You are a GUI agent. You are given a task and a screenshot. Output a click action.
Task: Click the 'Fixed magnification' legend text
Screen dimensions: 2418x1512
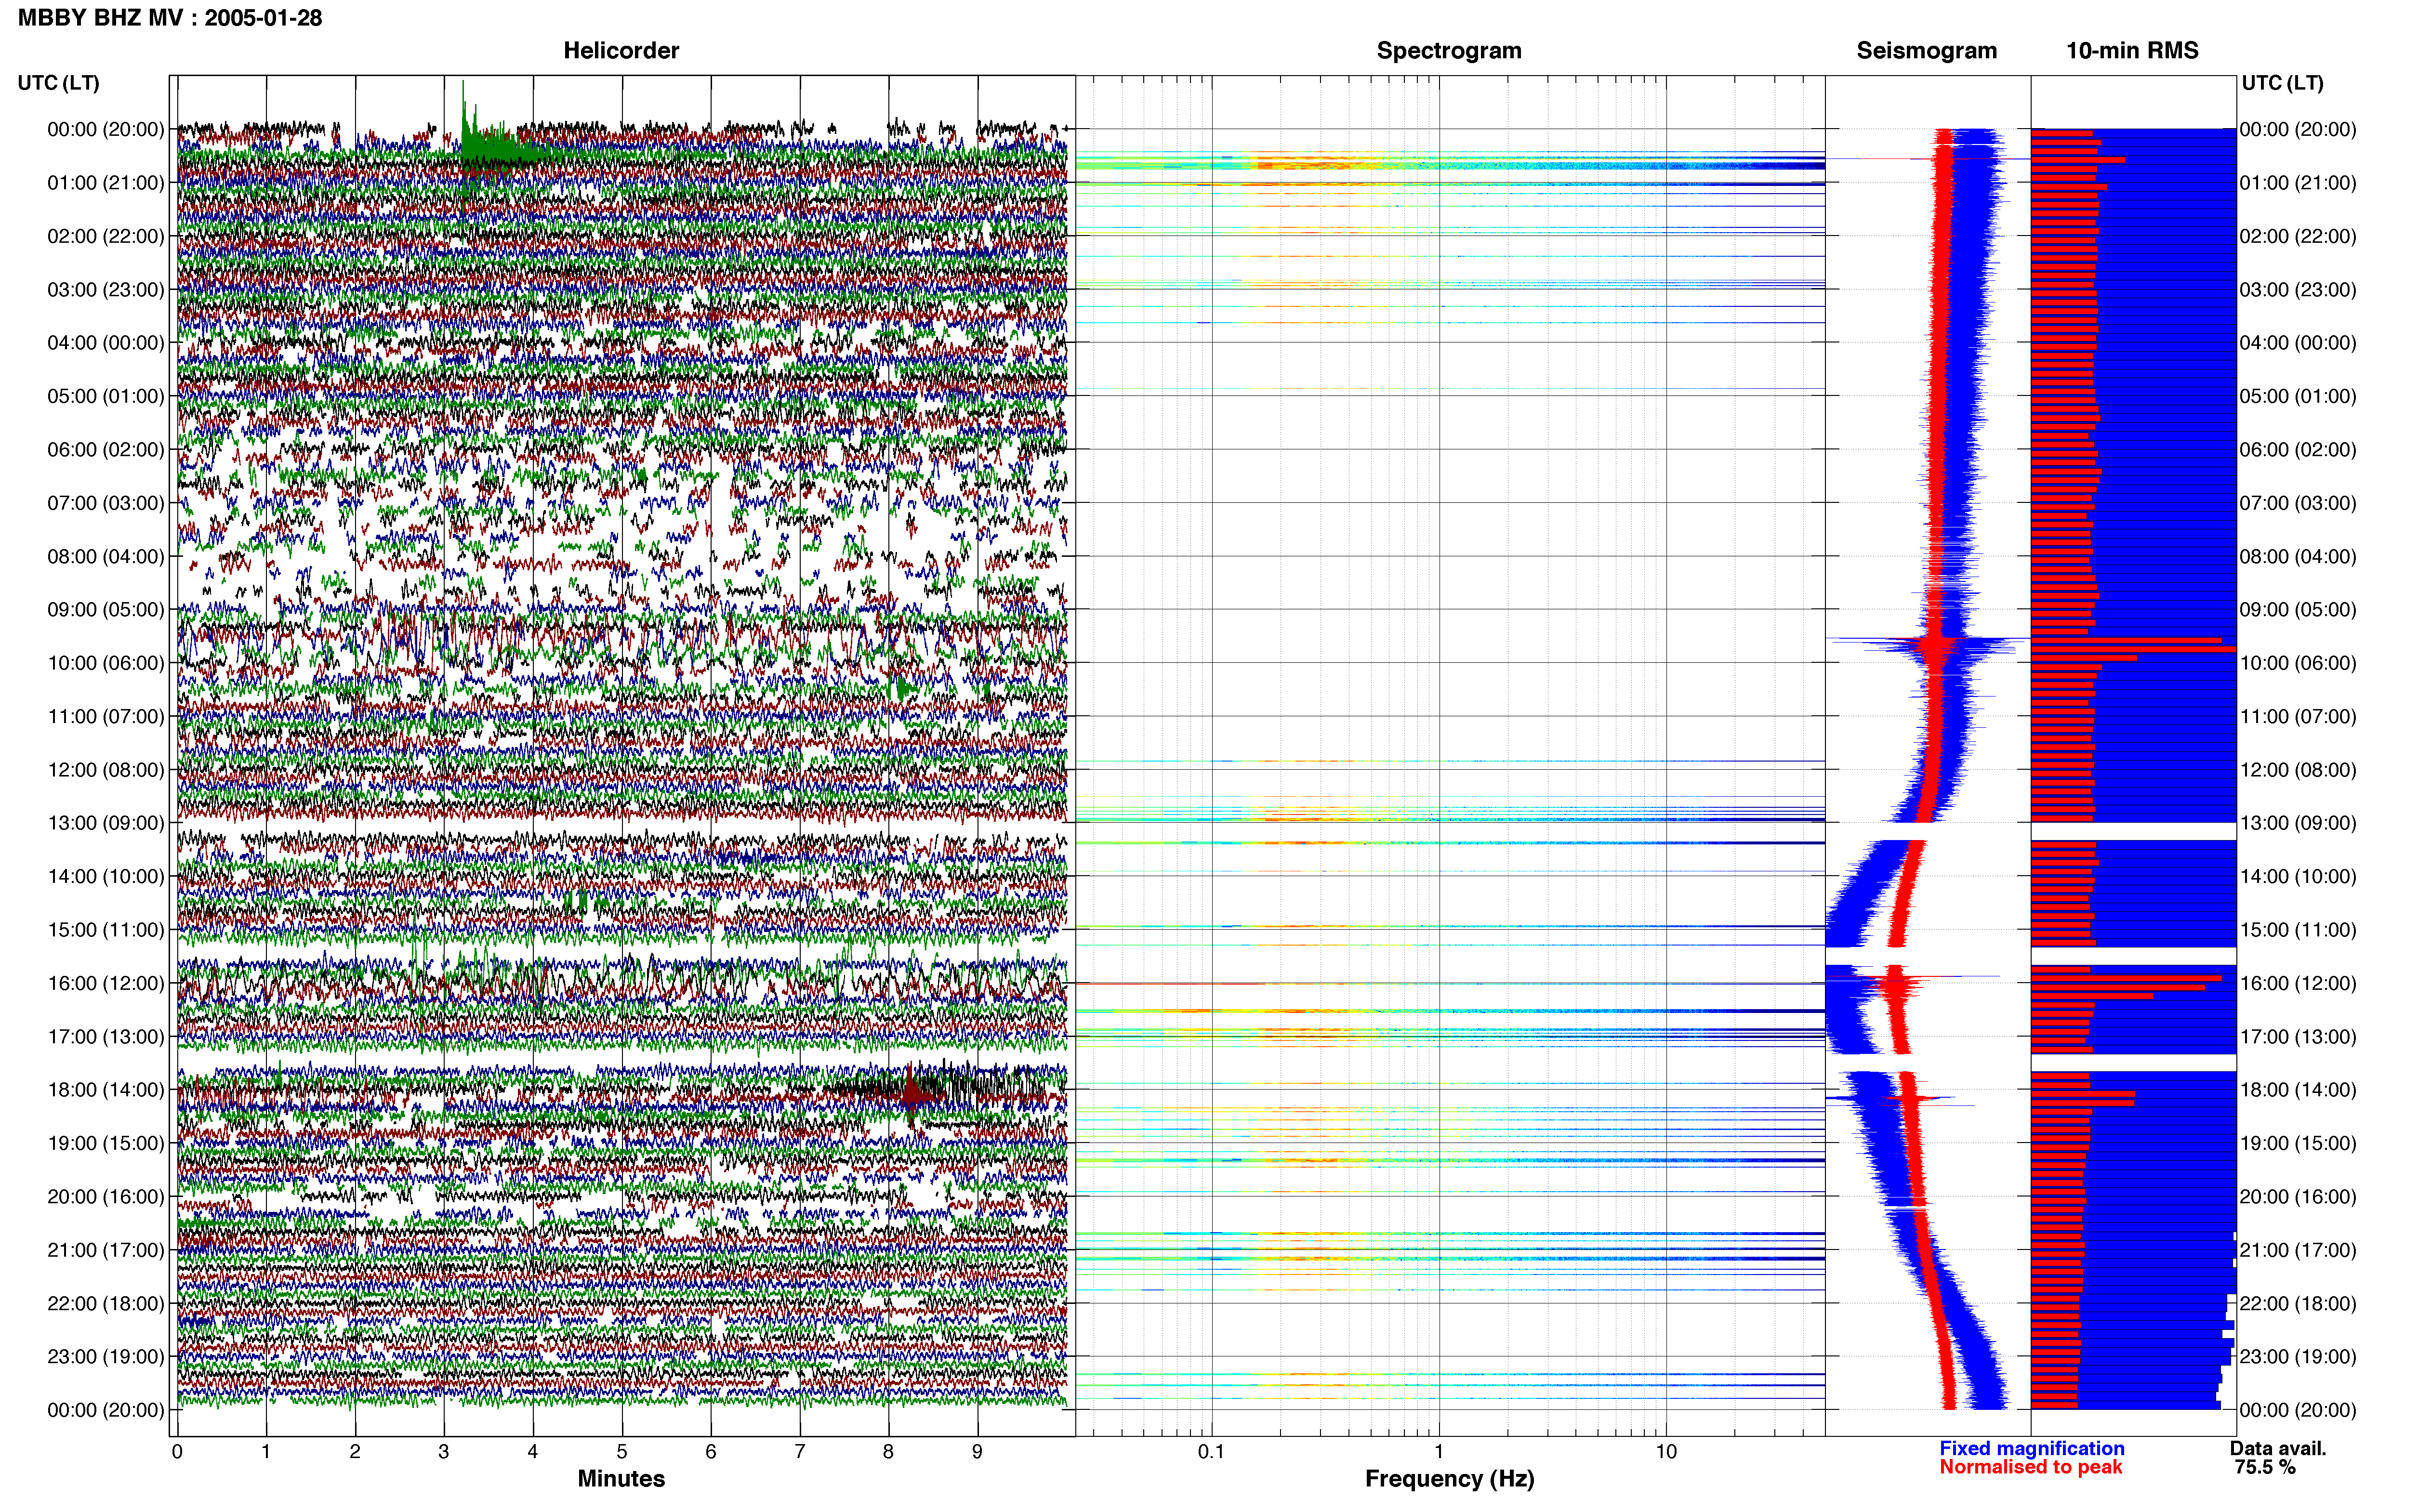[2032, 1448]
